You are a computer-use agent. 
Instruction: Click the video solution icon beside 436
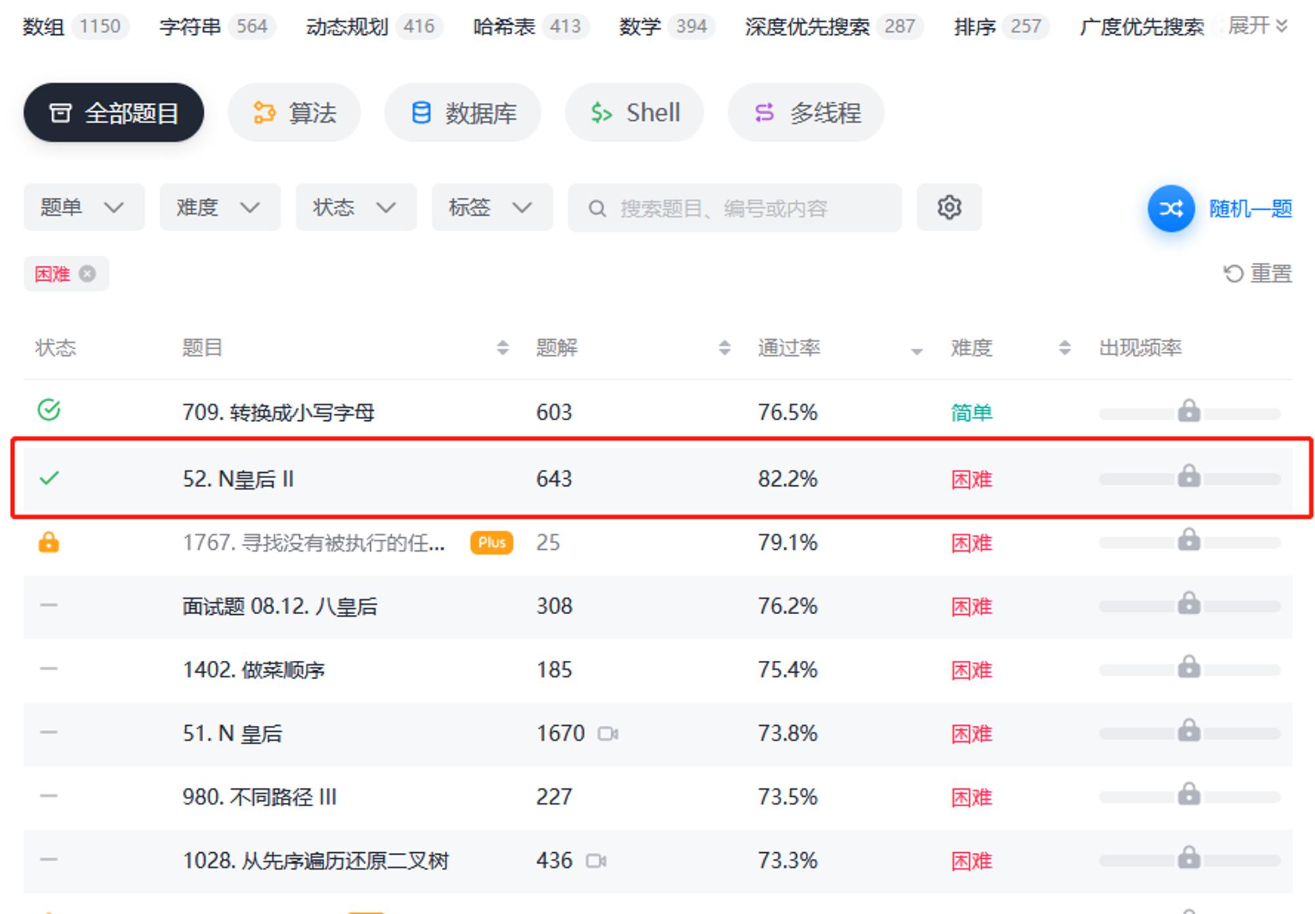click(x=596, y=861)
